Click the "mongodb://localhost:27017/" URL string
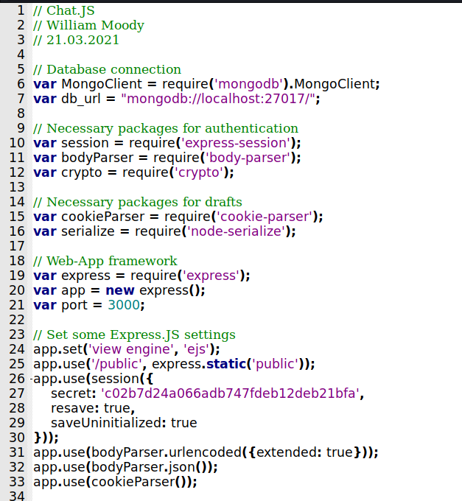462x501 pixels. (218, 99)
